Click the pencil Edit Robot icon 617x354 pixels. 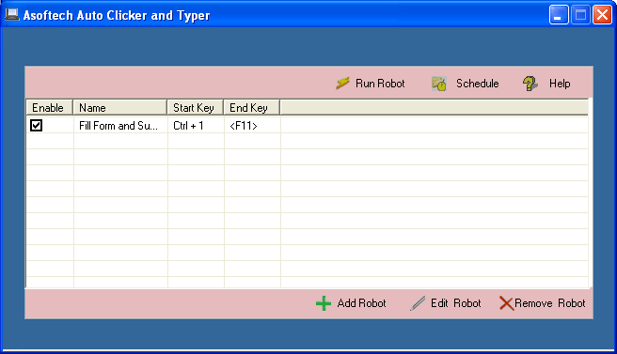click(x=418, y=303)
